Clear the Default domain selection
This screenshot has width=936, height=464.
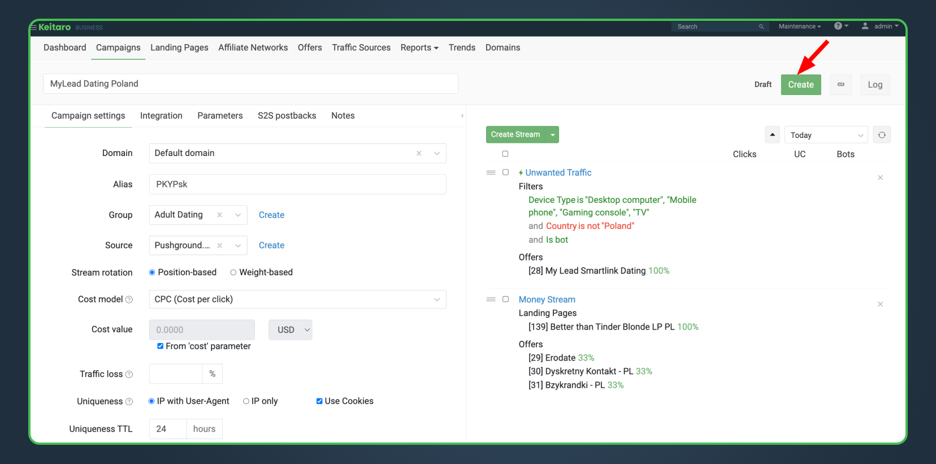coord(419,153)
